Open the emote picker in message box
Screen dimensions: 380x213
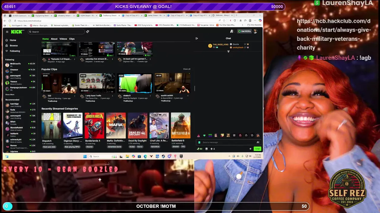[x=258, y=142]
